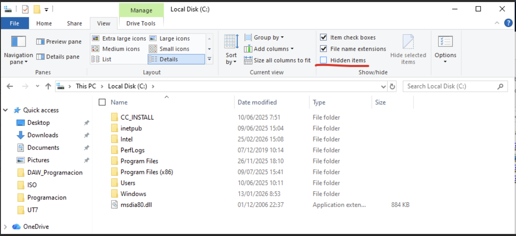Open Customize Quick Access Toolbar dropdown
The image size is (516, 236).
[x=46, y=9]
